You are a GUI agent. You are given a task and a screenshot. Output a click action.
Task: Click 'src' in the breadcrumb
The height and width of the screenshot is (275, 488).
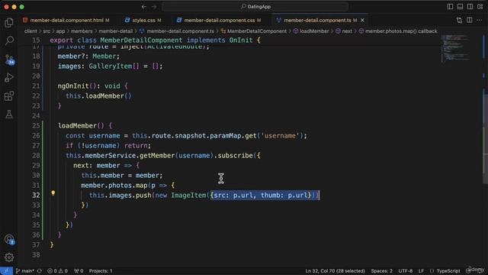pos(47,31)
